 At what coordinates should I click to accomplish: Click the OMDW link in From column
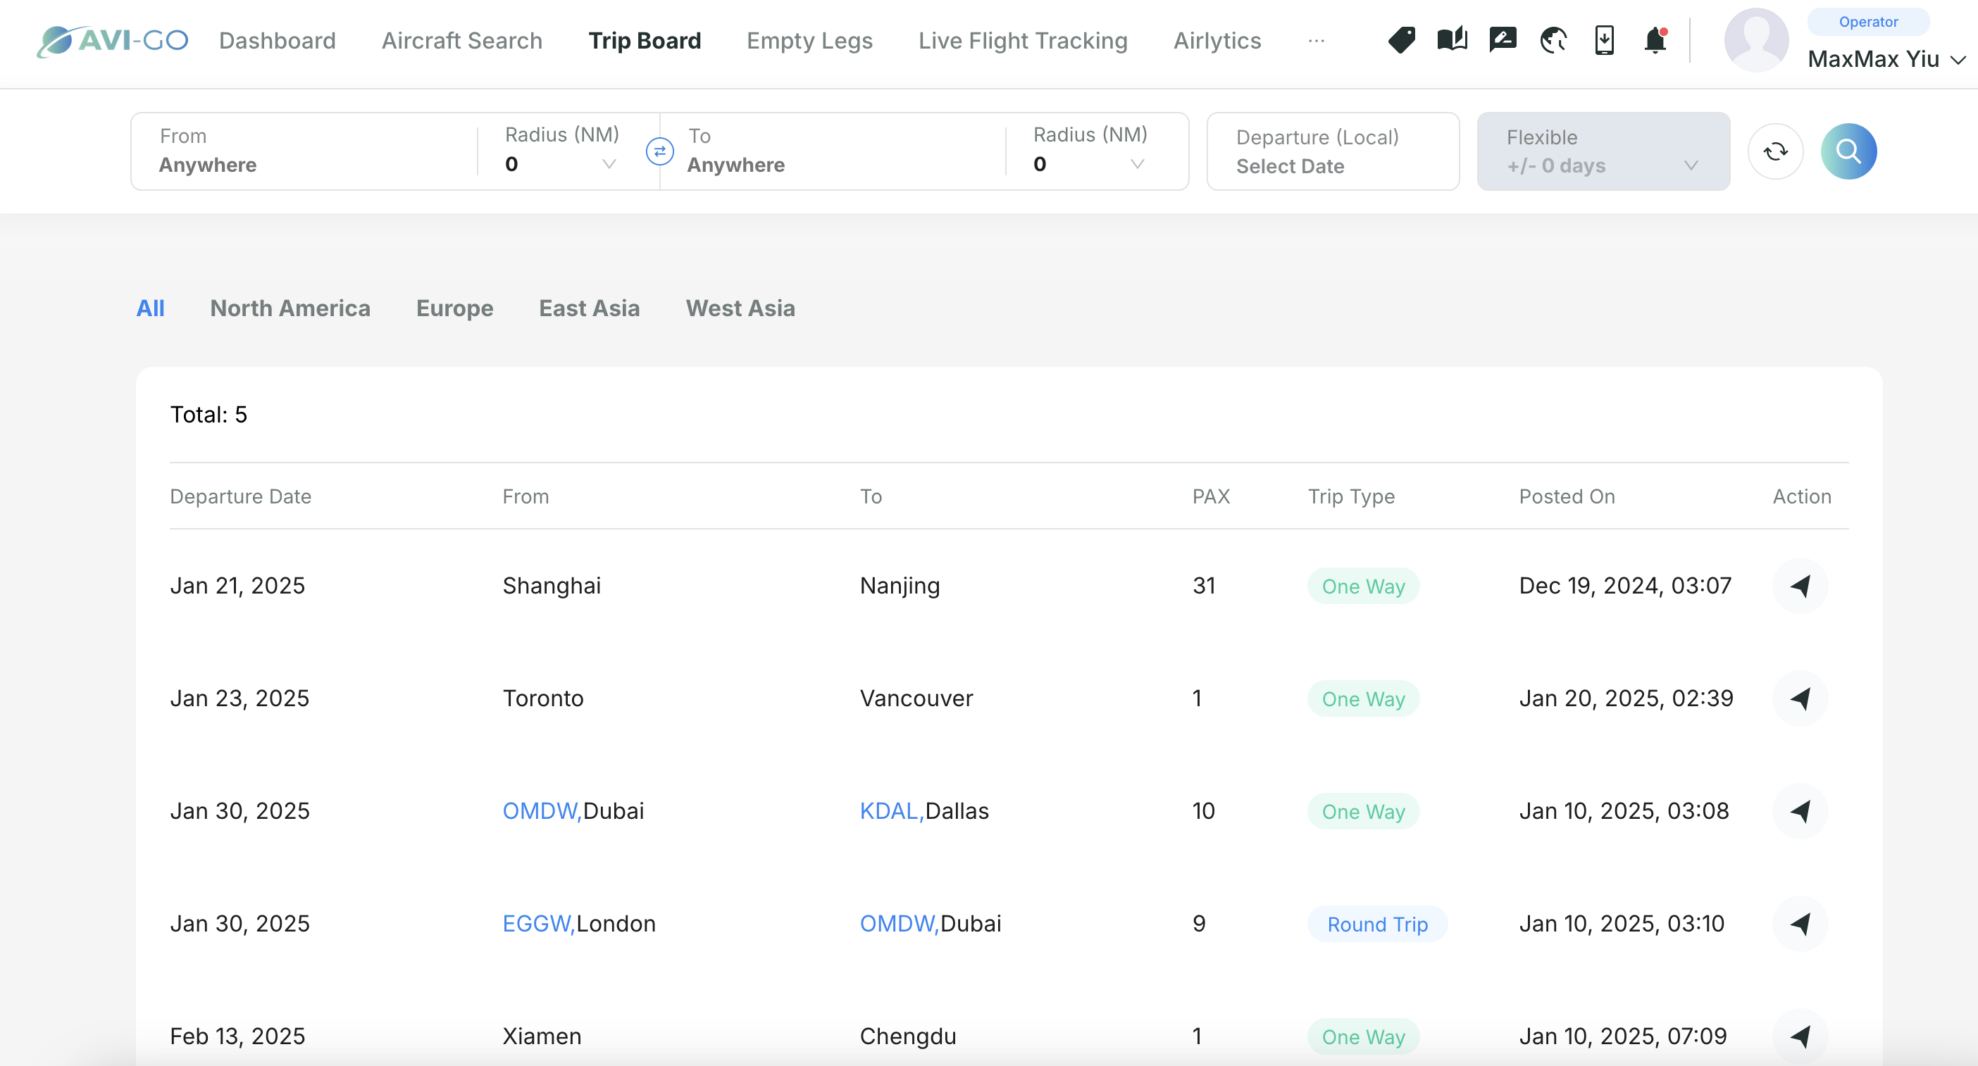click(541, 811)
